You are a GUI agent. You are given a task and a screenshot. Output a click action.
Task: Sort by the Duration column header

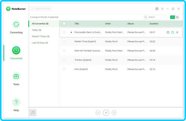(x=154, y=24)
